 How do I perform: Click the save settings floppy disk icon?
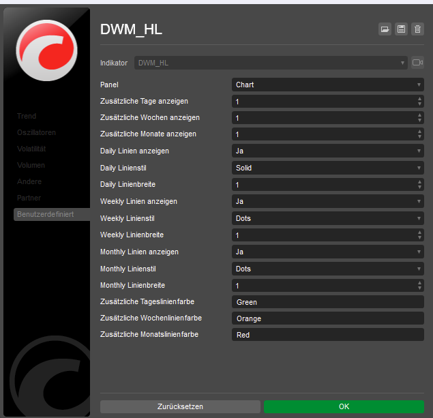[401, 29]
